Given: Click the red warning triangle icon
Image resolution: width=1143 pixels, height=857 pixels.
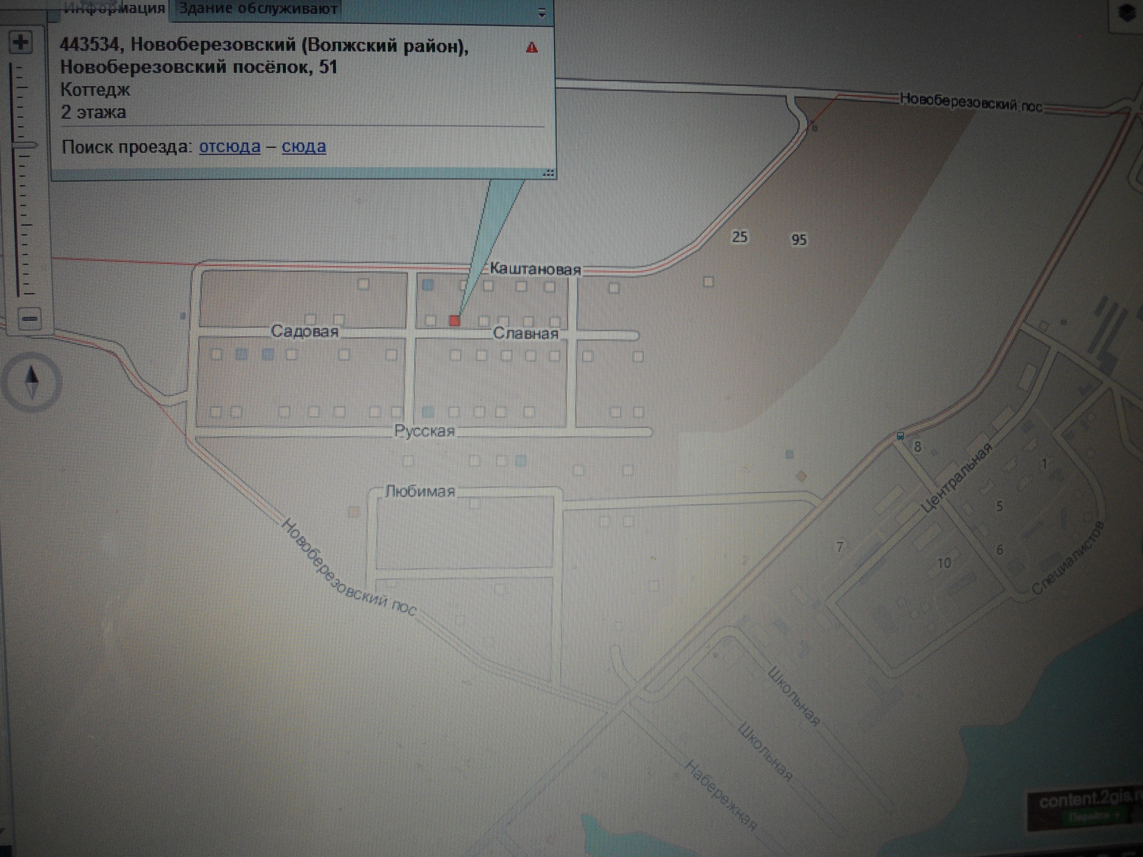Looking at the screenshot, I should tap(532, 48).
